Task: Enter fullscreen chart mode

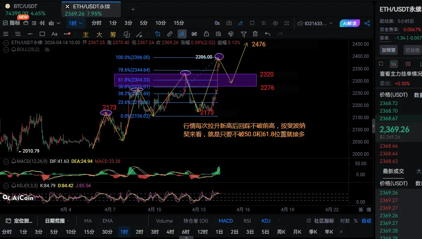Action: pos(287,23)
